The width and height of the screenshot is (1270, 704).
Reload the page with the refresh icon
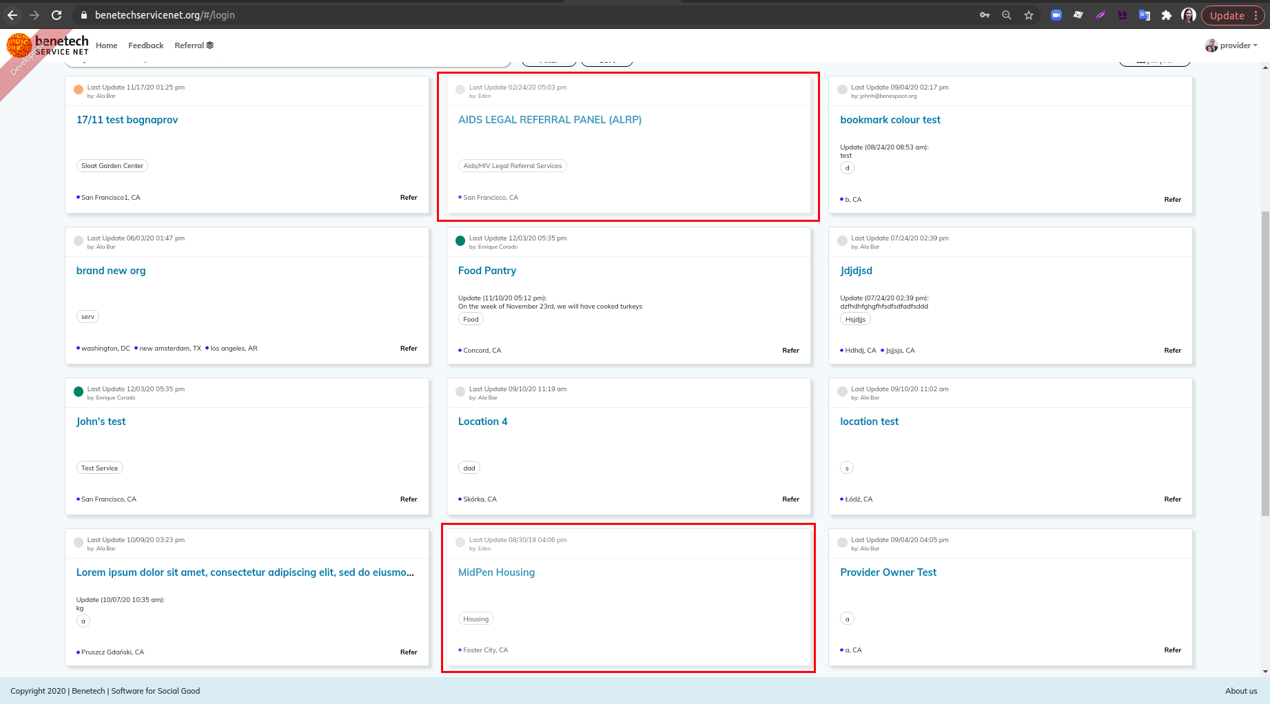pos(57,15)
